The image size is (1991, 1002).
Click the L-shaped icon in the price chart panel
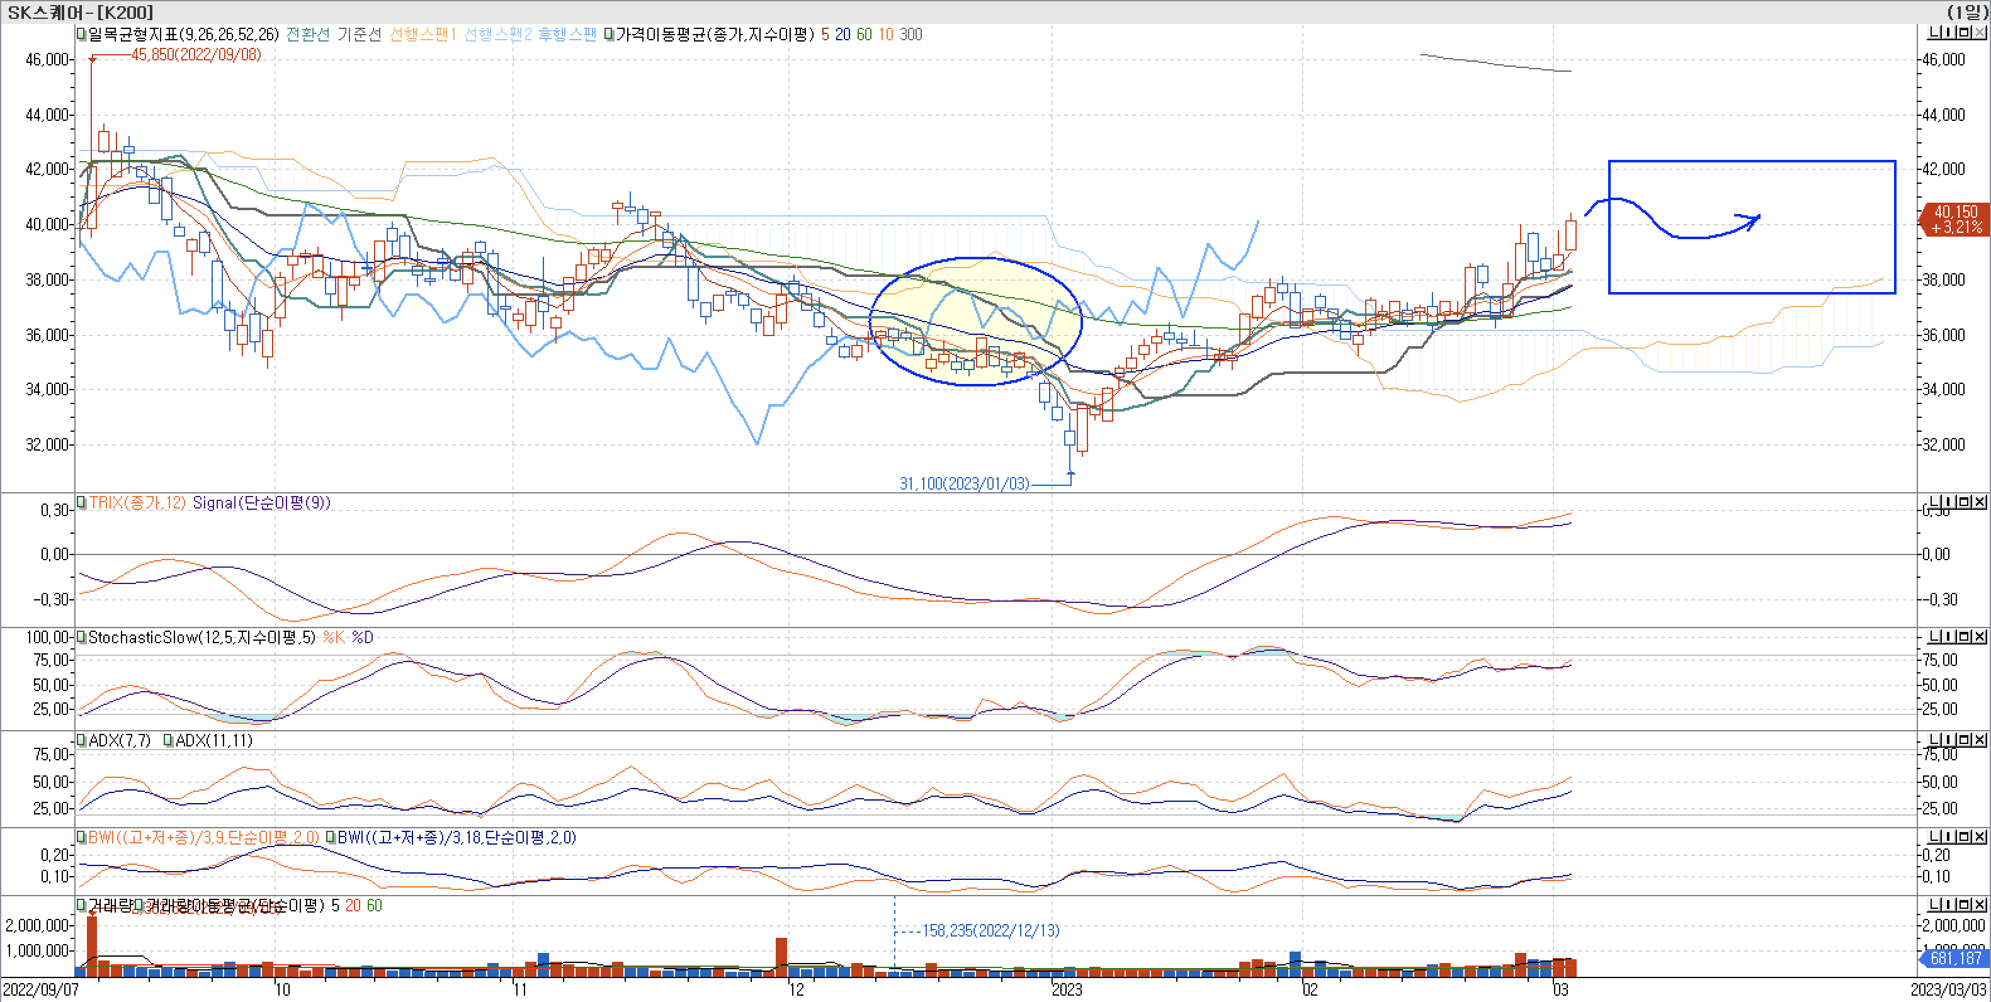[1934, 33]
